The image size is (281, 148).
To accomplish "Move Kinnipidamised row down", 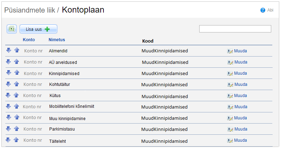I will tap(9, 73).
